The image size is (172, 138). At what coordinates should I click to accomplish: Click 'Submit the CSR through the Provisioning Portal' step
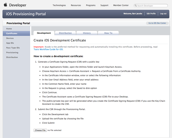pyautogui.click(x=62, y=109)
